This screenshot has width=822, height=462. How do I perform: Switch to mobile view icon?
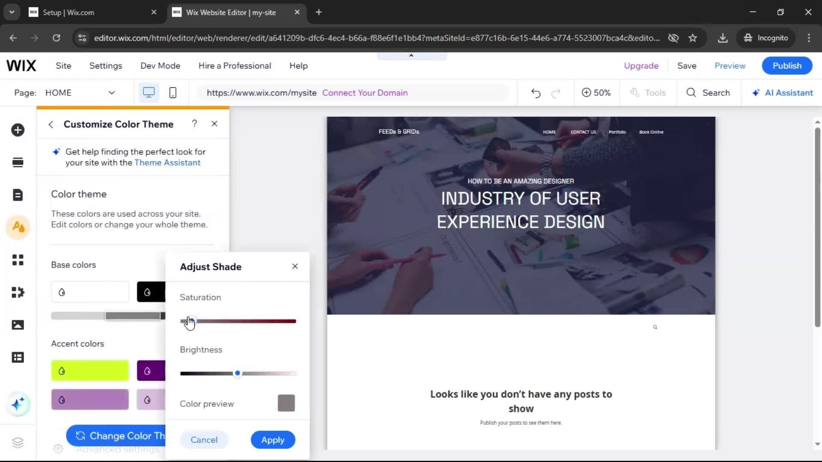pos(173,93)
